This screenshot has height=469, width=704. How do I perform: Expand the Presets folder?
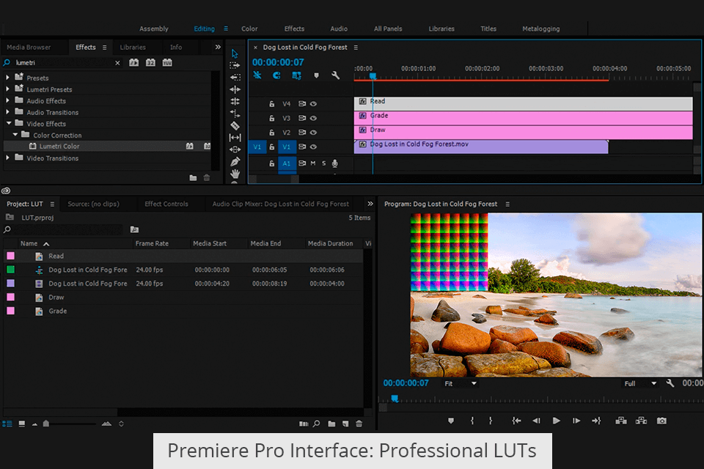(x=7, y=78)
